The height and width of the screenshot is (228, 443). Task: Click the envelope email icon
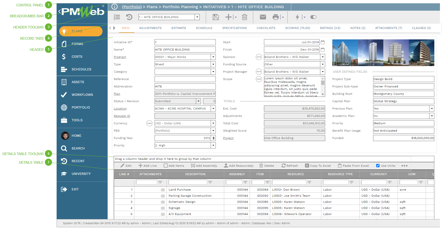tap(263, 17)
